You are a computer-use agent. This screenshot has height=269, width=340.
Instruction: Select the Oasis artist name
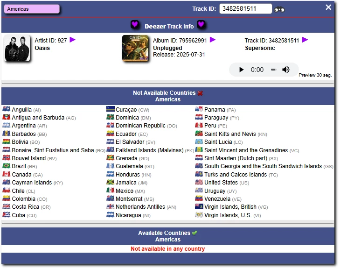(x=42, y=48)
